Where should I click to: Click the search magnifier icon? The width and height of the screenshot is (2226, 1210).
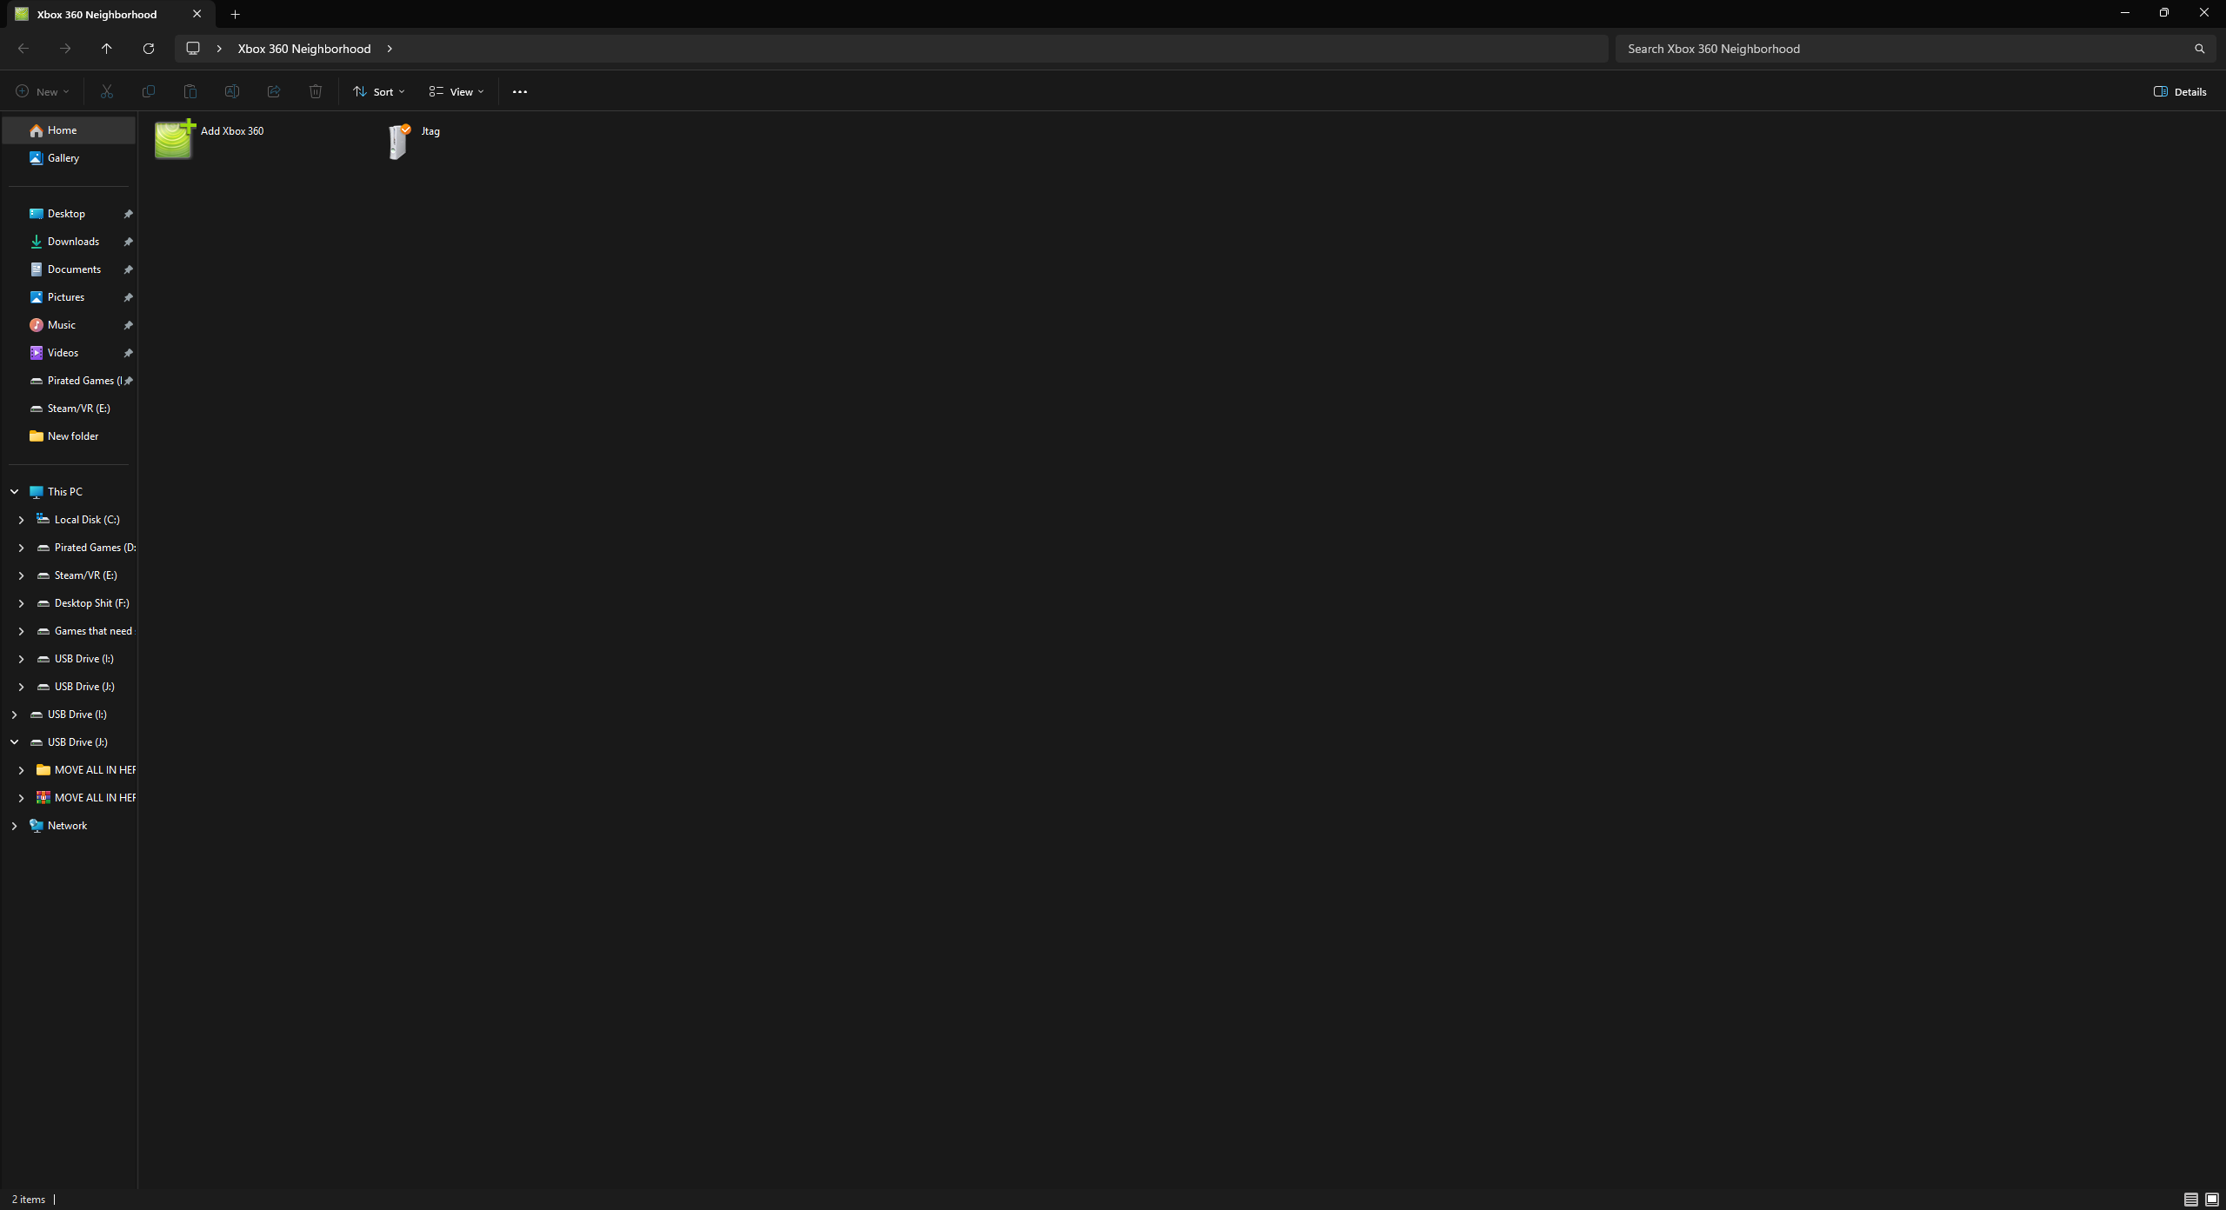(x=2199, y=49)
